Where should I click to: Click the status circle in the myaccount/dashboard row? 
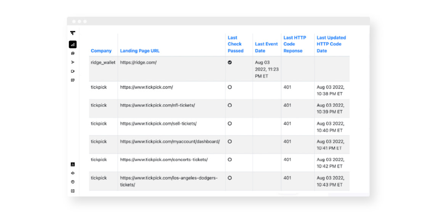[230, 141]
